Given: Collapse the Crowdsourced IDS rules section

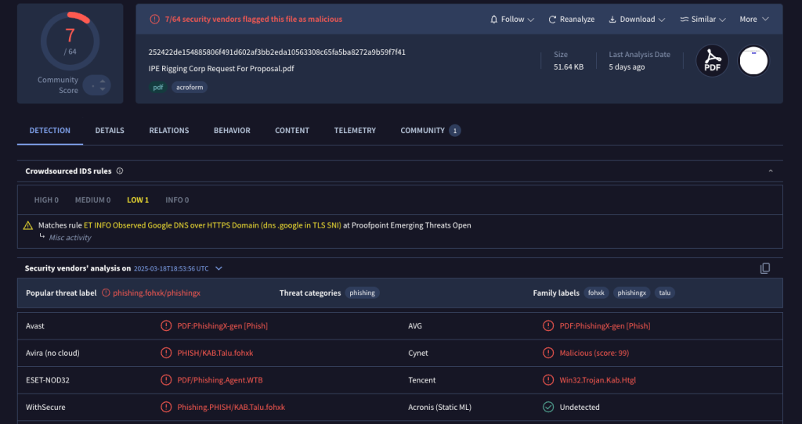Looking at the screenshot, I should click(x=771, y=171).
